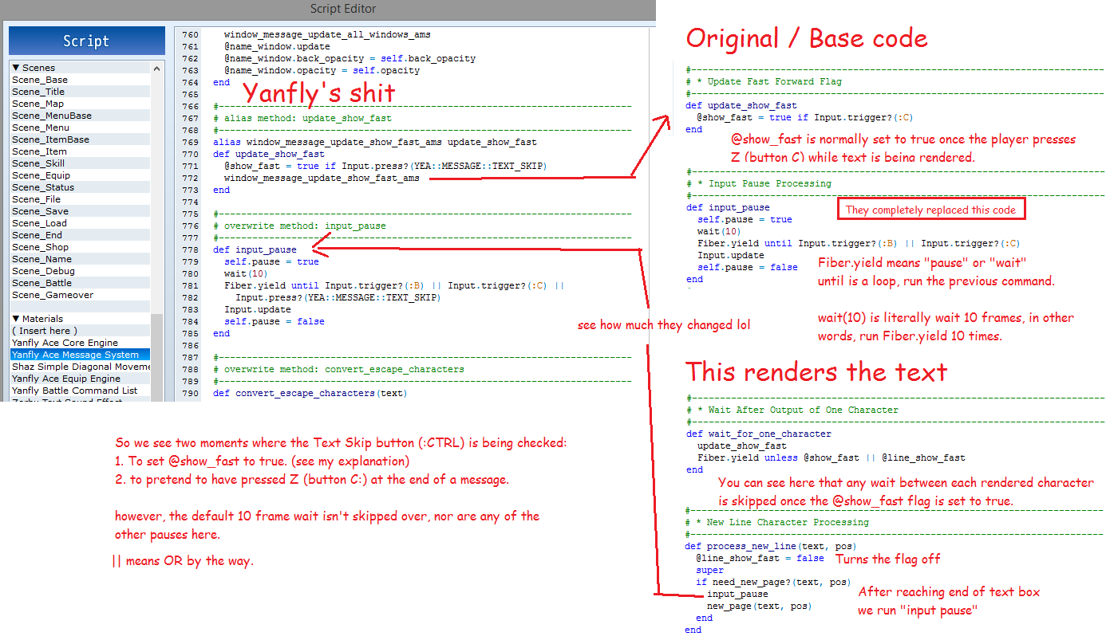Click line 771 @show_fast Input.press? statement
The image size is (1110, 640).
click(x=386, y=167)
